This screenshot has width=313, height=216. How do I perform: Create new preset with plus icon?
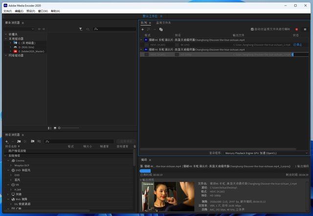tap(7, 142)
